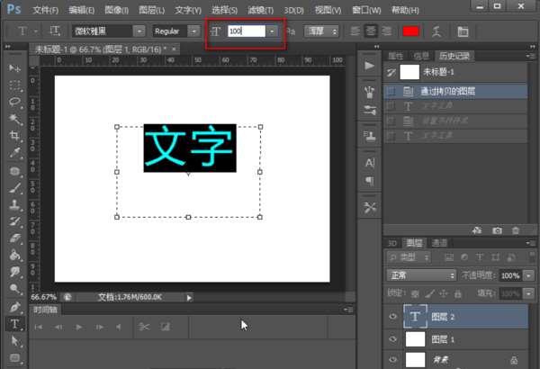Select the Magic Wand tool
This screenshot has width=540, height=369.
point(14,119)
